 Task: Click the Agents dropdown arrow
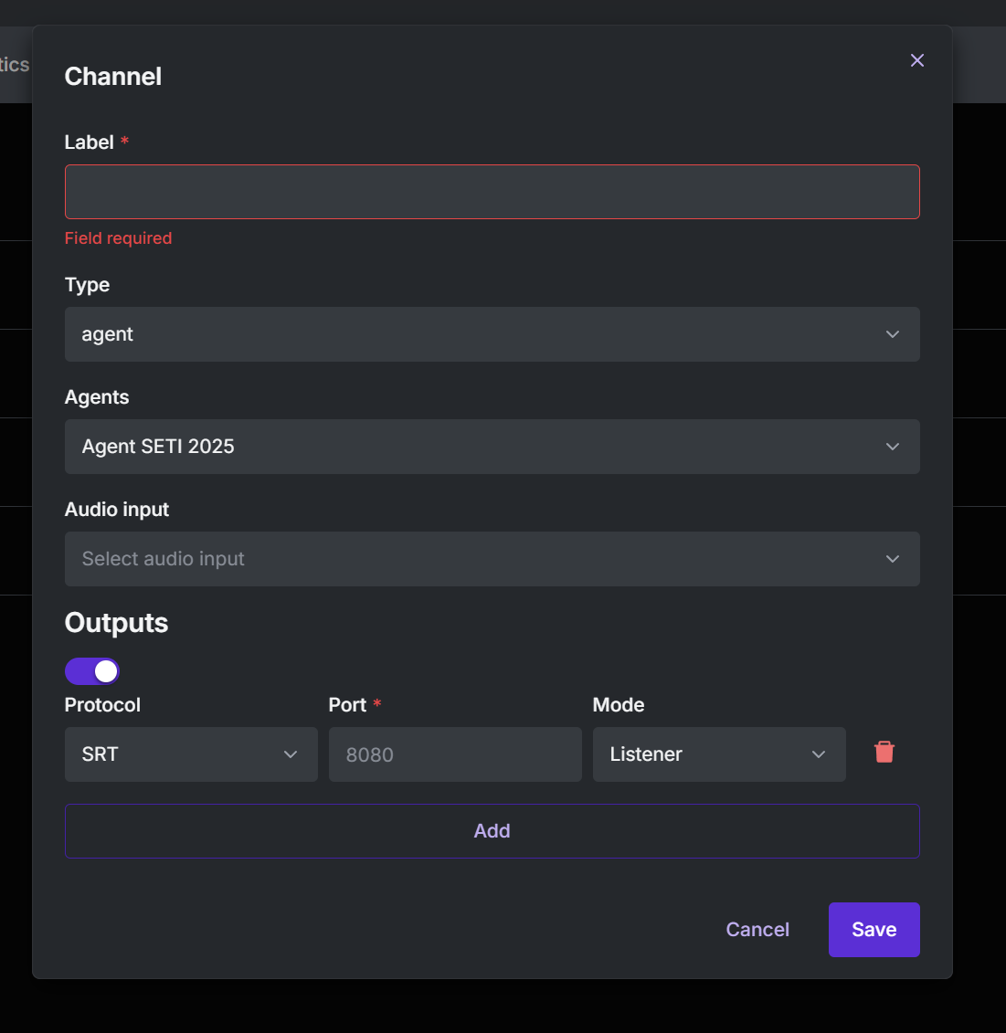[892, 447]
